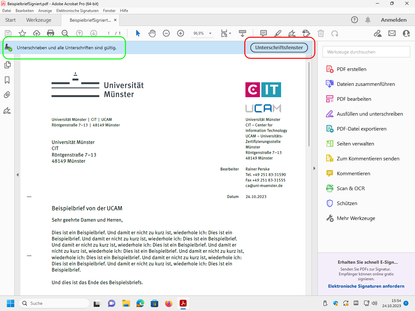Image resolution: width=415 pixels, height=311 pixels.
Task: Open the Elektronische Signaturen menu
Action: click(77, 11)
